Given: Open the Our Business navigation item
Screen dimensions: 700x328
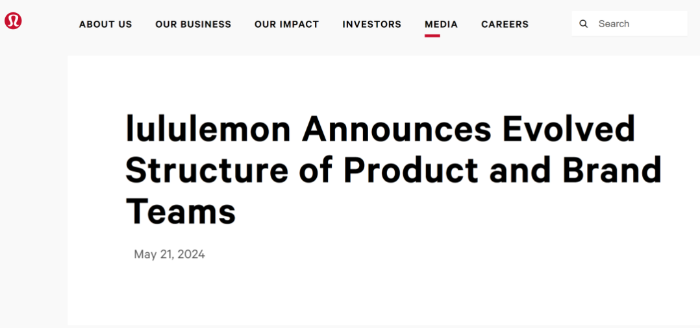Looking at the screenshot, I should pos(194,25).
